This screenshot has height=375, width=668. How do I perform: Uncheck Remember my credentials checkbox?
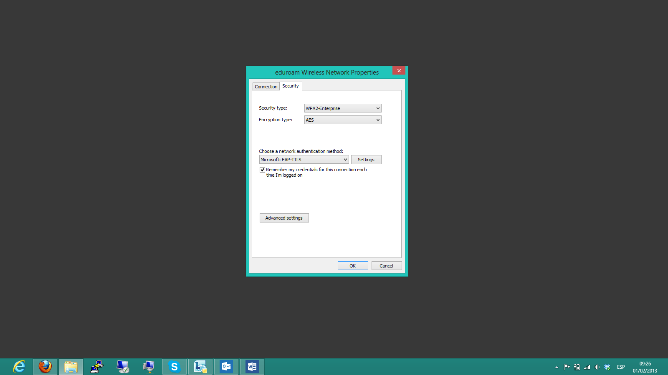262,170
